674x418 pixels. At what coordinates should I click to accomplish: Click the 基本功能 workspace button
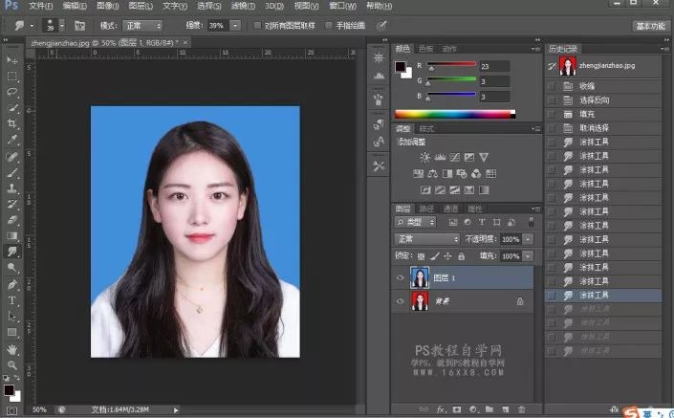(651, 26)
